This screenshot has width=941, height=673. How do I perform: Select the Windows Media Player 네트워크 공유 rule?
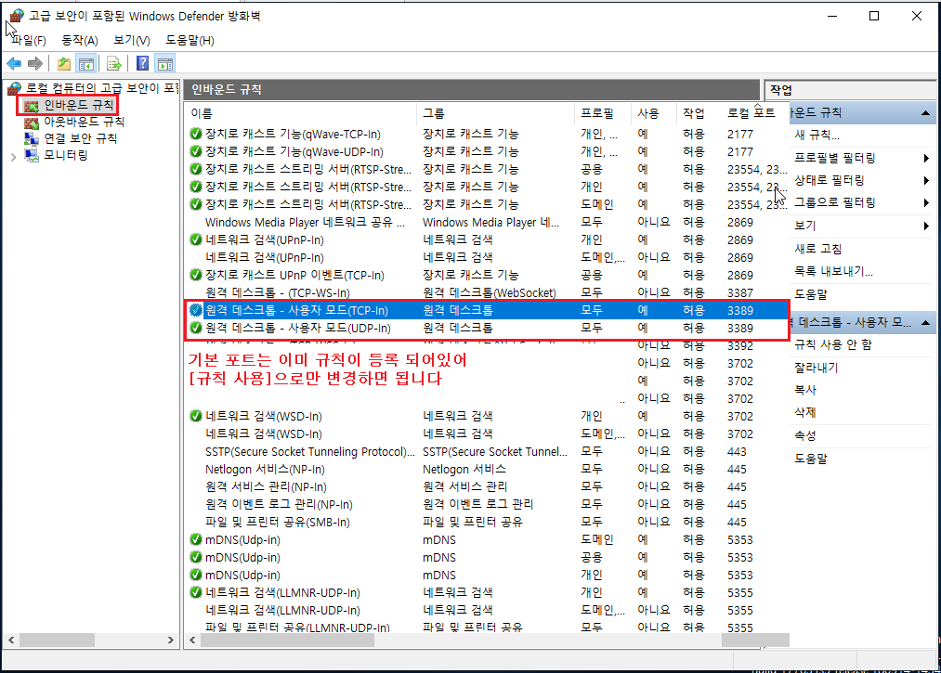tap(486, 222)
